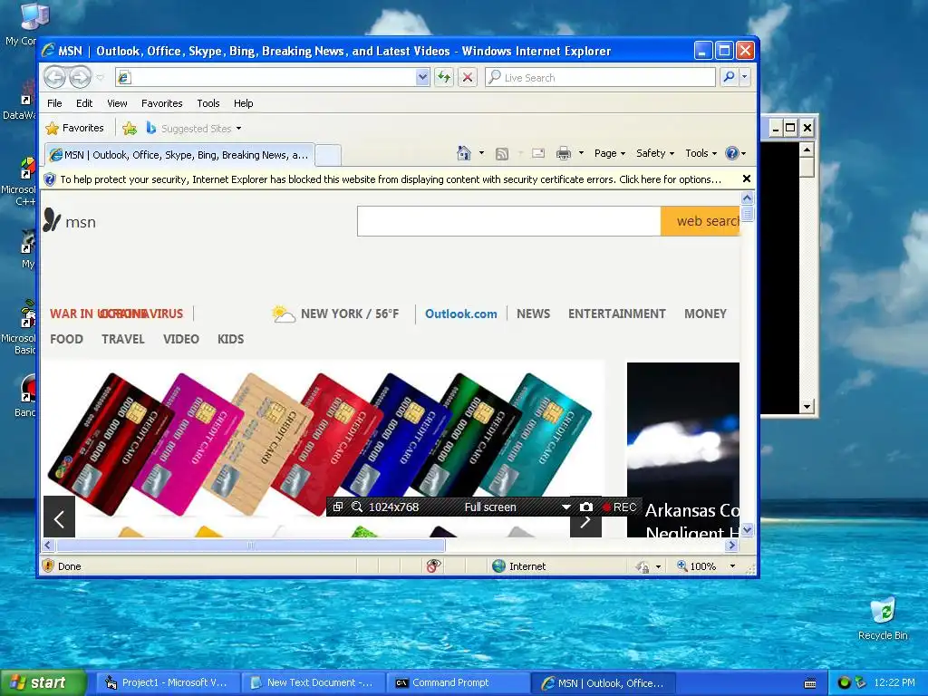Close the security information bar
Viewport: 928px width, 696px height.
[747, 179]
